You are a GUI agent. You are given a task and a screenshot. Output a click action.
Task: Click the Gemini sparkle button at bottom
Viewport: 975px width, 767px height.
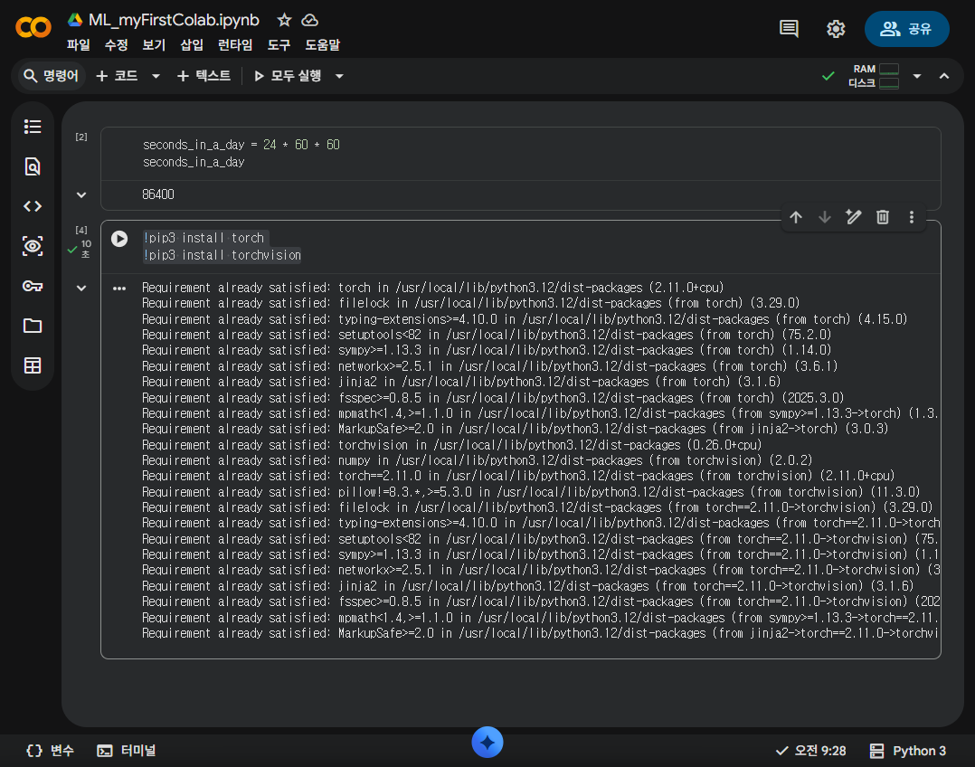[487, 742]
